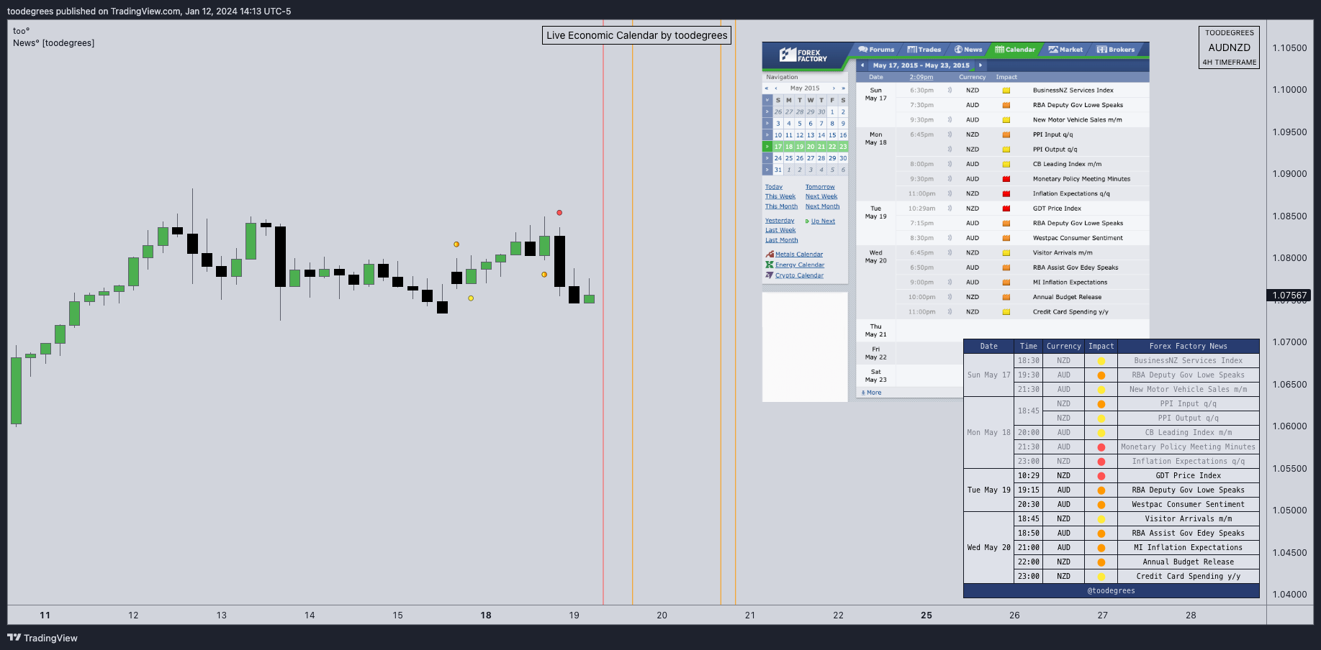Viewport: 1321px width, 650px height.
Task: Open detail icon beside 9:30pm New Motor Vehicle Sales
Action: pos(950,120)
